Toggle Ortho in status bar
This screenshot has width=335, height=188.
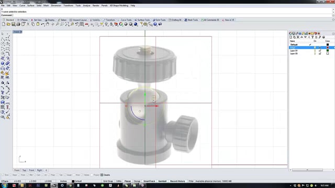[x=119, y=181]
